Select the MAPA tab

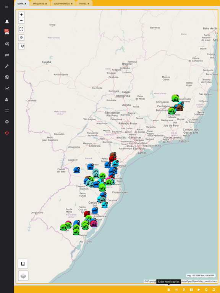coord(20,3)
